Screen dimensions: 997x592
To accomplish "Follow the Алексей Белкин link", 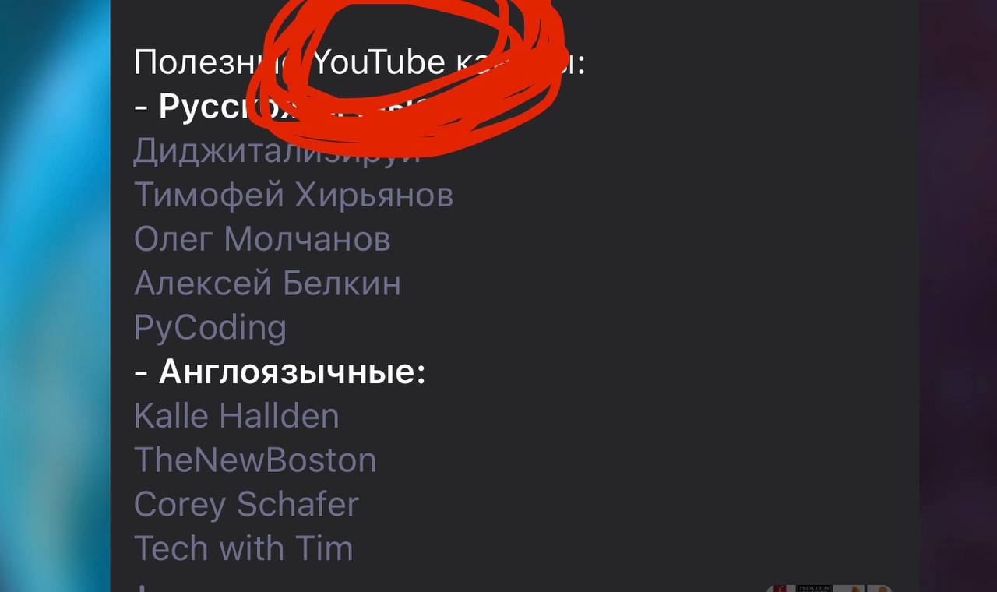I will tap(267, 284).
